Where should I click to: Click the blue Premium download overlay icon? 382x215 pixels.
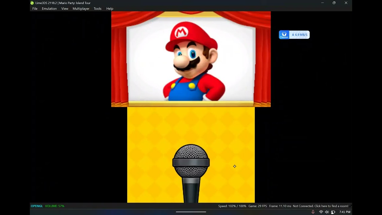point(284,35)
